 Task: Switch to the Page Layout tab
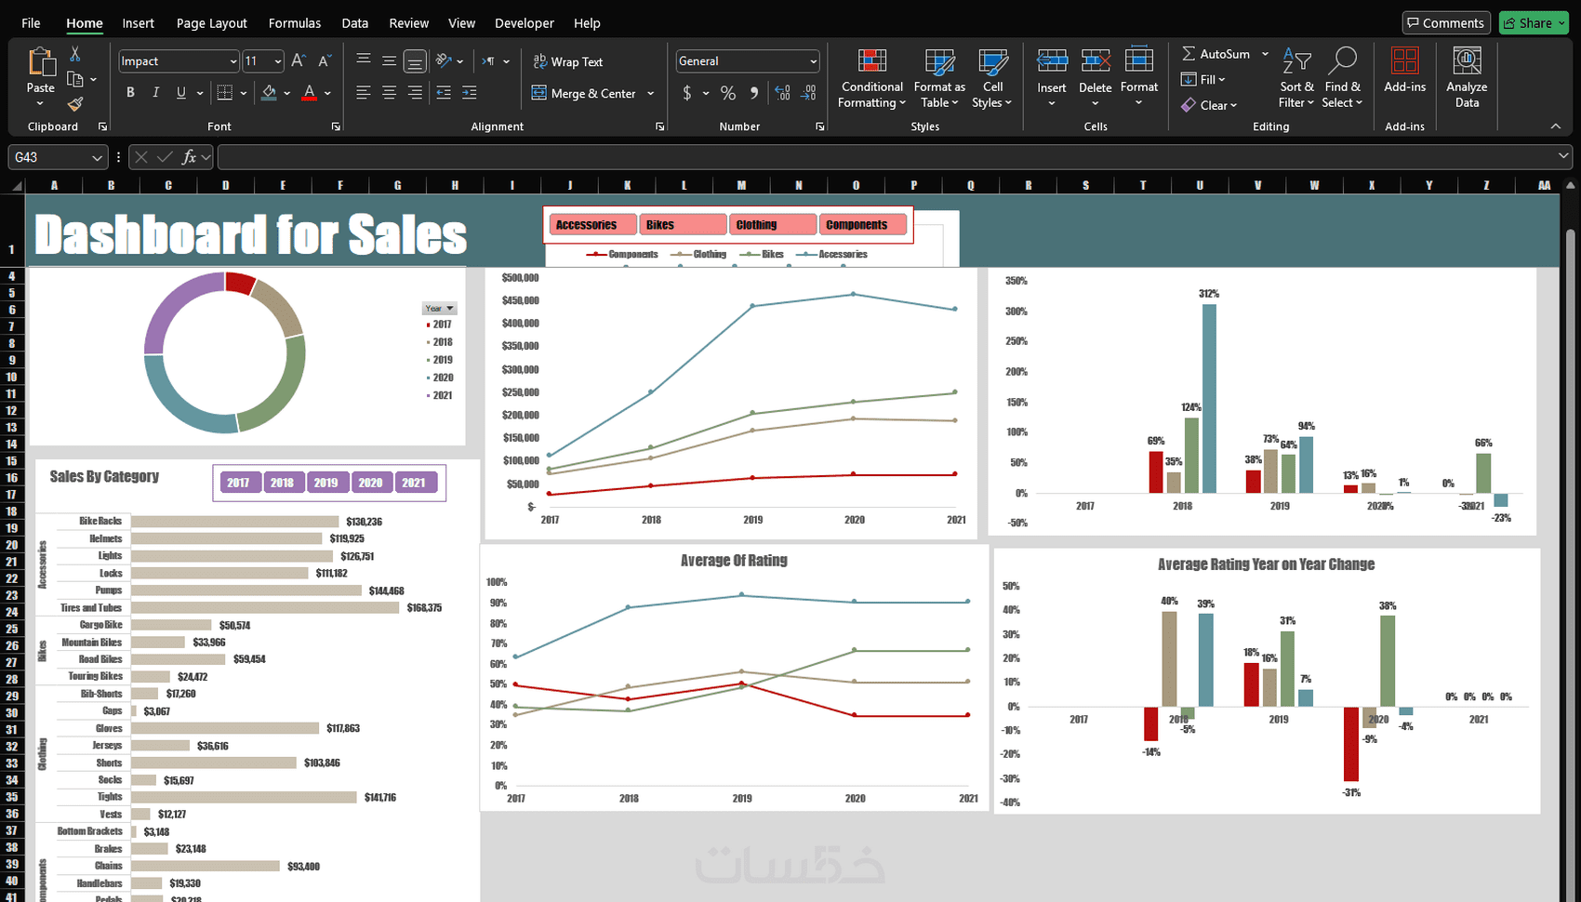212,23
